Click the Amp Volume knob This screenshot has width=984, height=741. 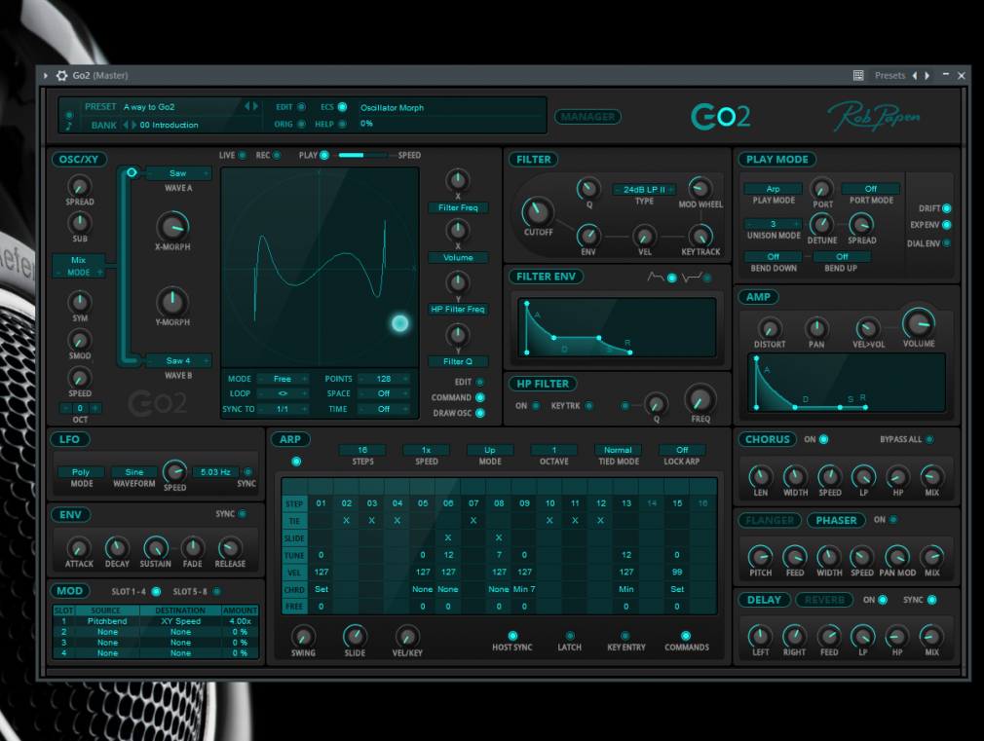click(x=918, y=323)
